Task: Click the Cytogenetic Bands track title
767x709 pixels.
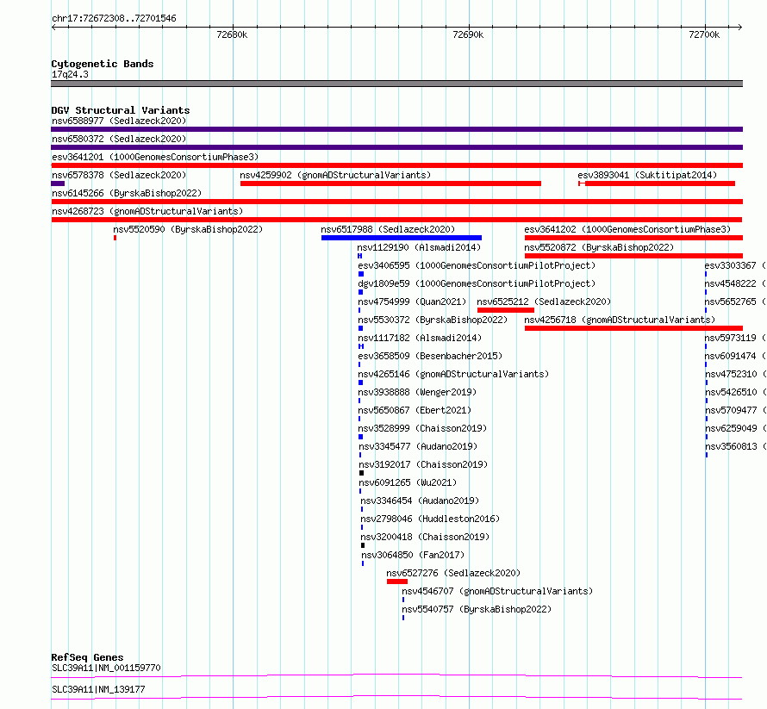Action: click(103, 64)
